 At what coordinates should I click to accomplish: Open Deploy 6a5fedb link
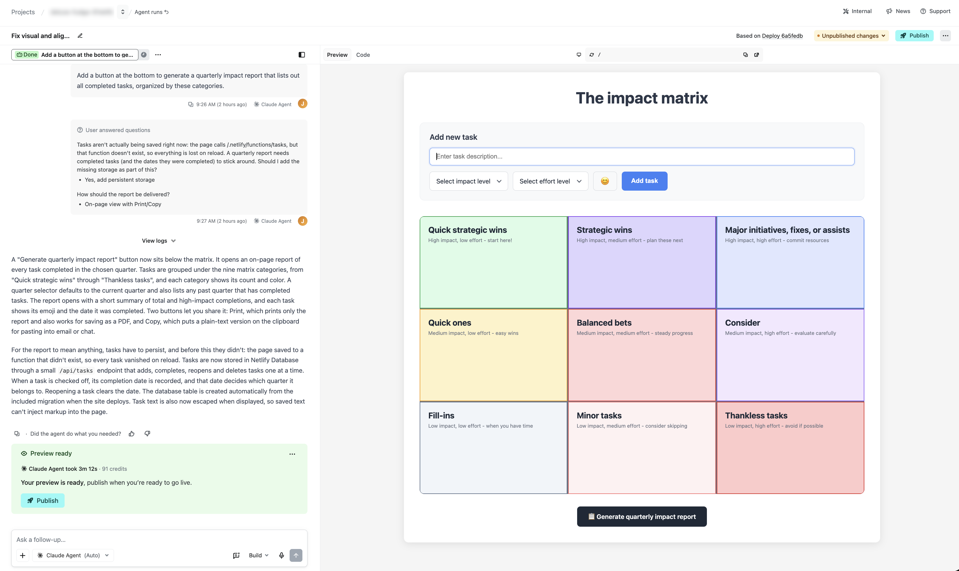click(782, 36)
